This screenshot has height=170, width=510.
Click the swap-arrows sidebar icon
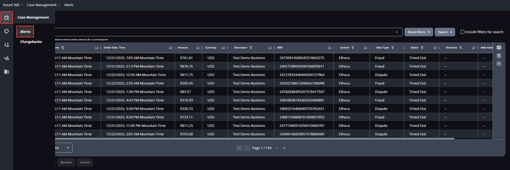point(7,45)
